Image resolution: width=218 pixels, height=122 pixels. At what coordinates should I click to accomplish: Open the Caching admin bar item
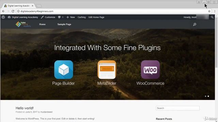click(x=82, y=17)
